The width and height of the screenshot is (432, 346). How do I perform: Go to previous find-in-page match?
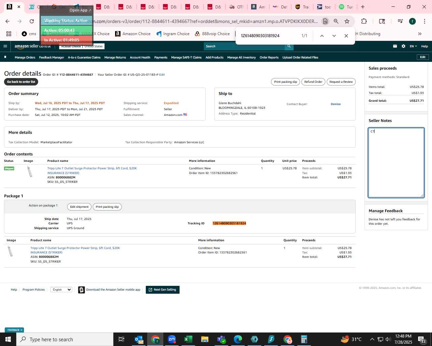322,35
